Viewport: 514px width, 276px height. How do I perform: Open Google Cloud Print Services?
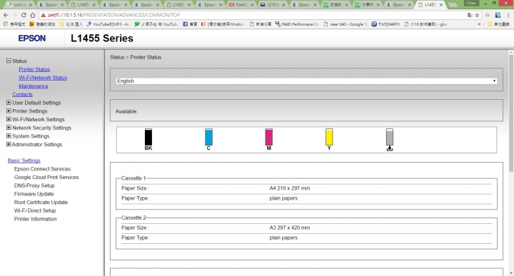pos(46,177)
